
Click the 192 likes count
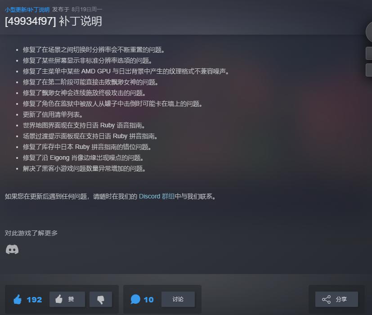coord(34,300)
